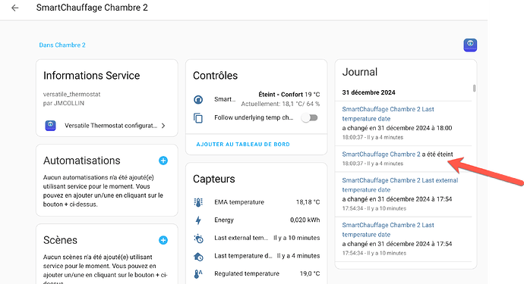This screenshot has width=524, height=284.
Task: Click the EMA temperature thermometer icon
Action: click(198, 202)
